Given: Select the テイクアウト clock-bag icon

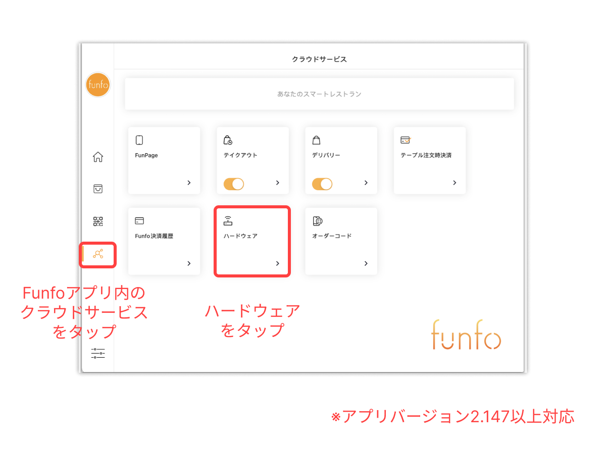Looking at the screenshot, I should tap(227, 139).
